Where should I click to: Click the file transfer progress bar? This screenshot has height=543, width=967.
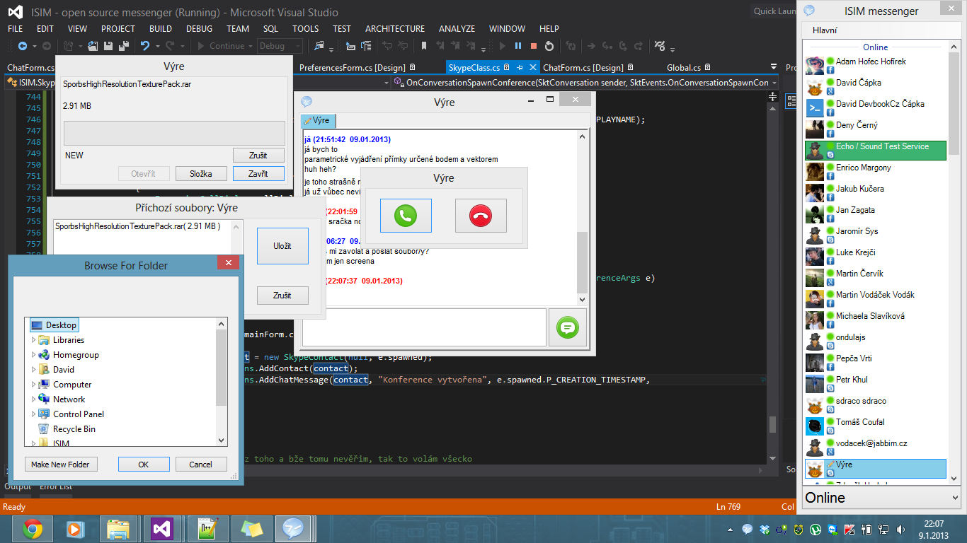(174, 133)
